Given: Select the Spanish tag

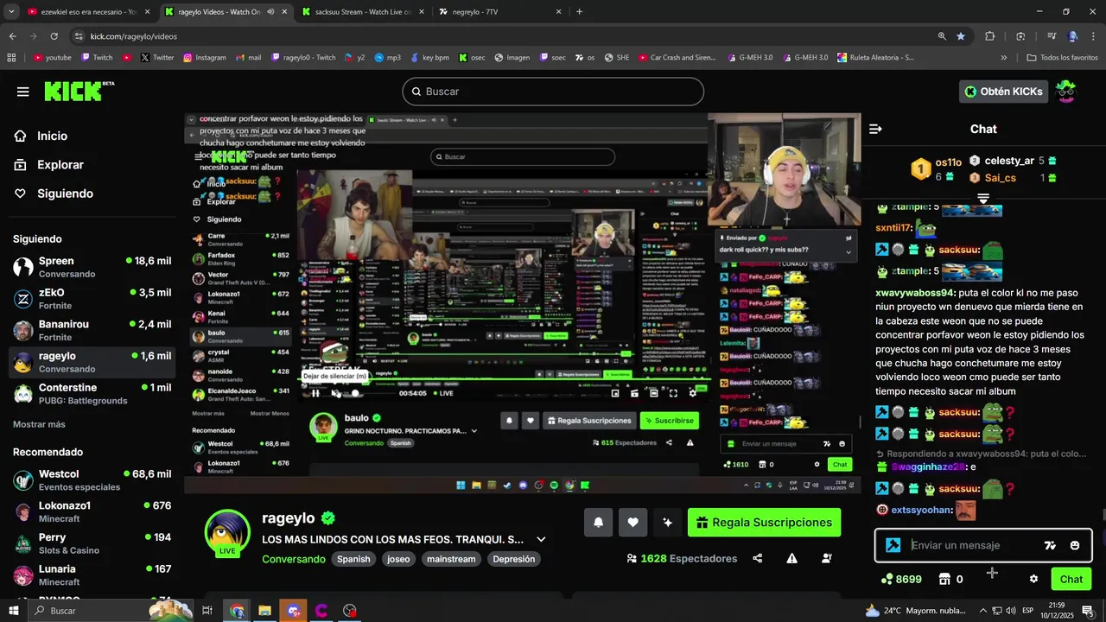Looking at the screenshot, I should (353, 559).
